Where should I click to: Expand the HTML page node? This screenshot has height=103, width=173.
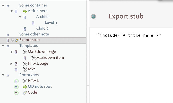click(11, 64)
